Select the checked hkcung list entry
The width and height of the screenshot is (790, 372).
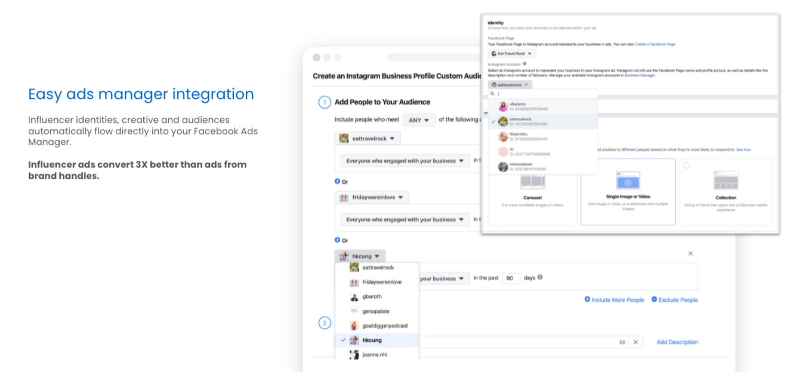pyautogui.click(x=377, y=340)
